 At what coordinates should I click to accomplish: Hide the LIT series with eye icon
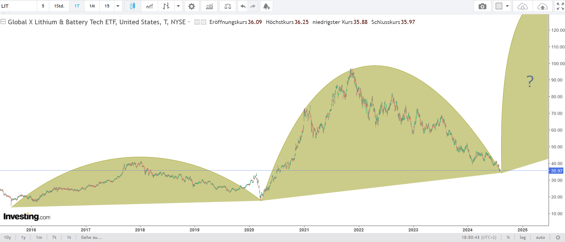(197, 22)
